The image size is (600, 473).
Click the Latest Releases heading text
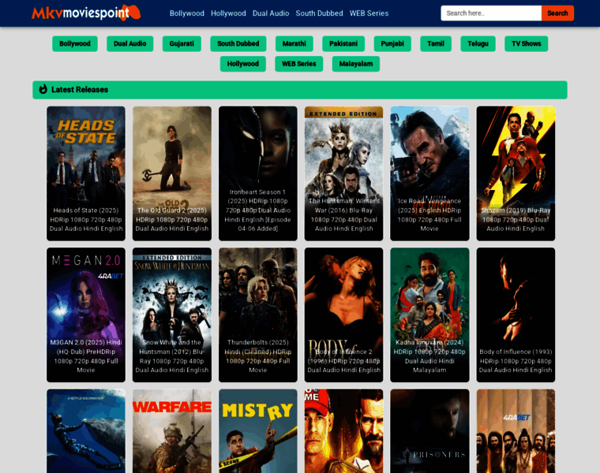tap(80, 90)
